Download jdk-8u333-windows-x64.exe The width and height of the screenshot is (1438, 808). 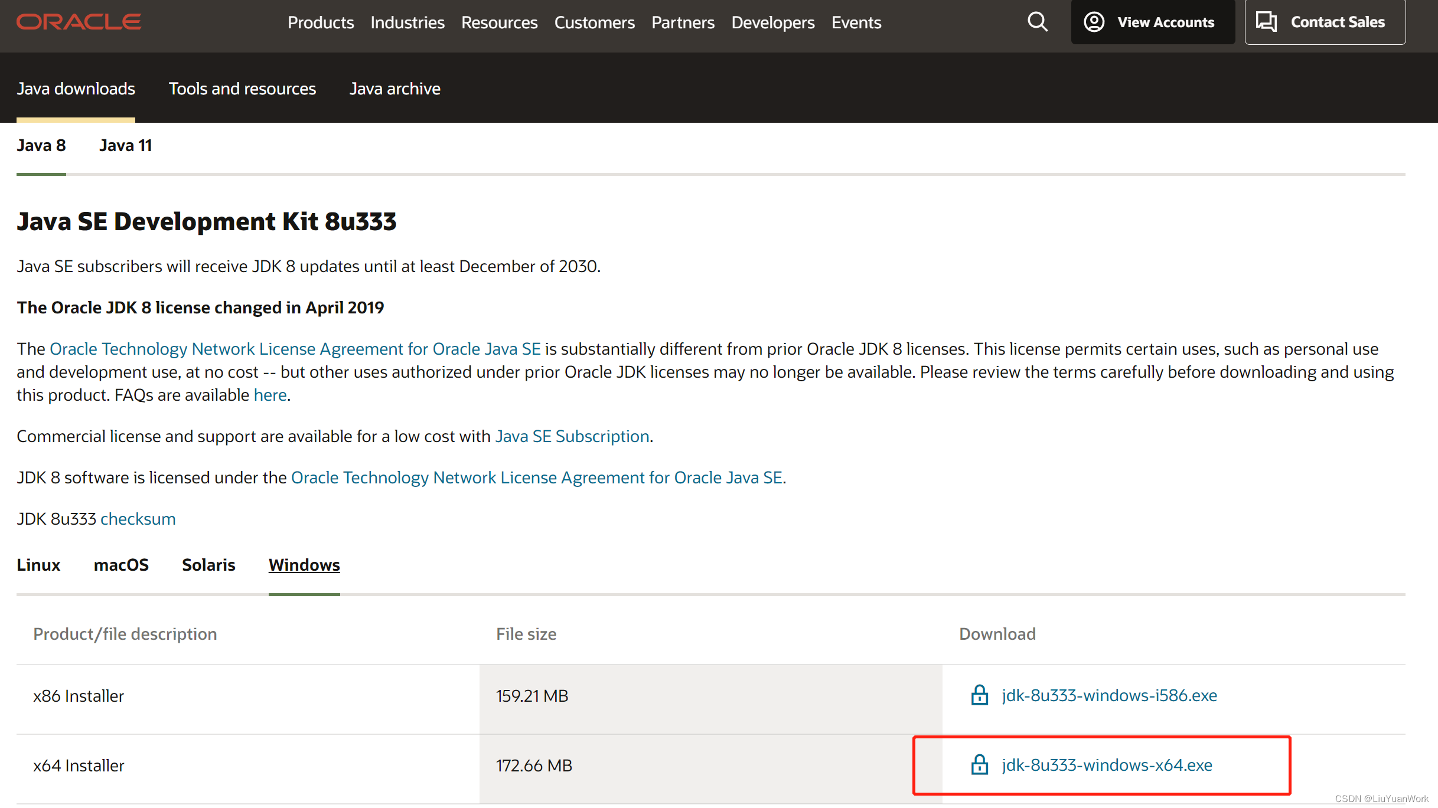(1107, 765)
